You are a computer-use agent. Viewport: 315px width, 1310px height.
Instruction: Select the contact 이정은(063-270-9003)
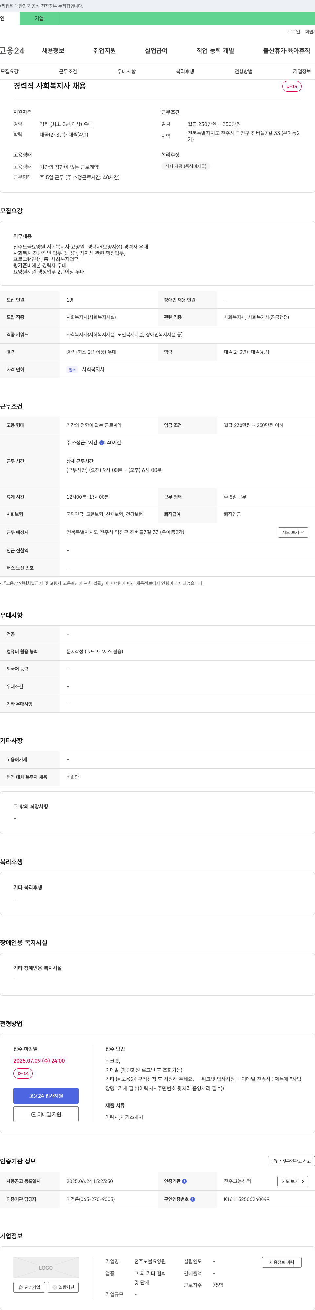click(91, 1199)
